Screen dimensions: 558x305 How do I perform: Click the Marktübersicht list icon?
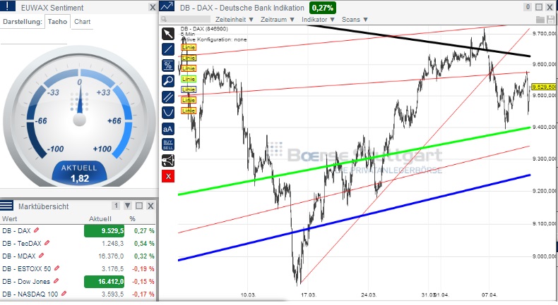[x=7, y=206]
